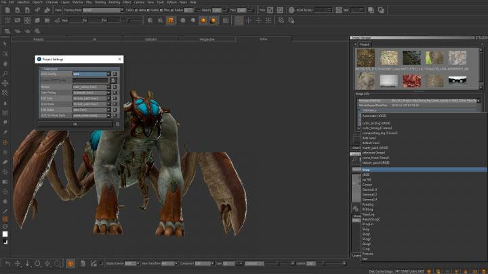
Task: Click the Opacity value field
Action: pyautogui.click(x=217, y=10)
